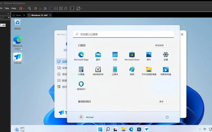Open the weather widget showing 26°C
Image resolution: width=212 pixels, height=132 pixels.
click(20, 129)
